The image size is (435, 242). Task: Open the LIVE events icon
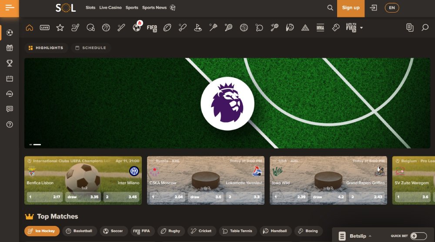pyautogui.click(x=45, y=27)
